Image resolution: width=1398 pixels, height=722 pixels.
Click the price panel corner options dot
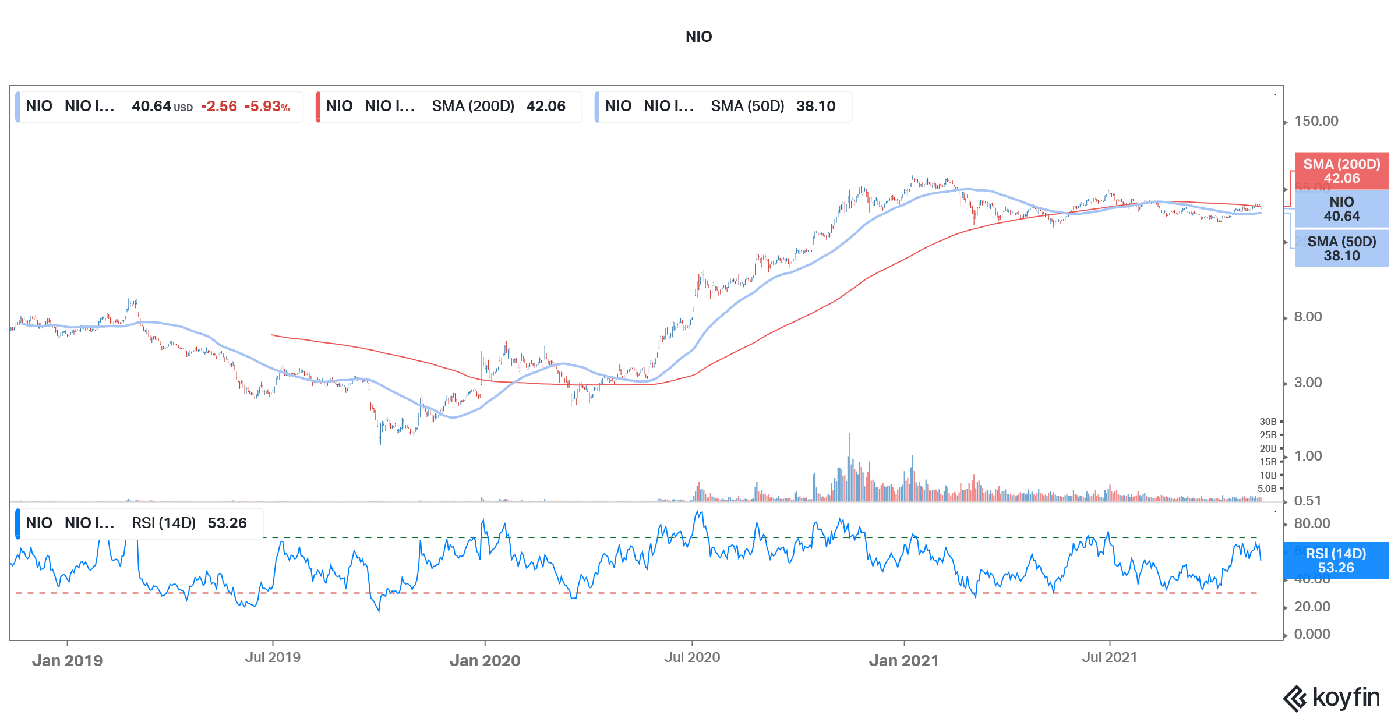point(1275,94)
